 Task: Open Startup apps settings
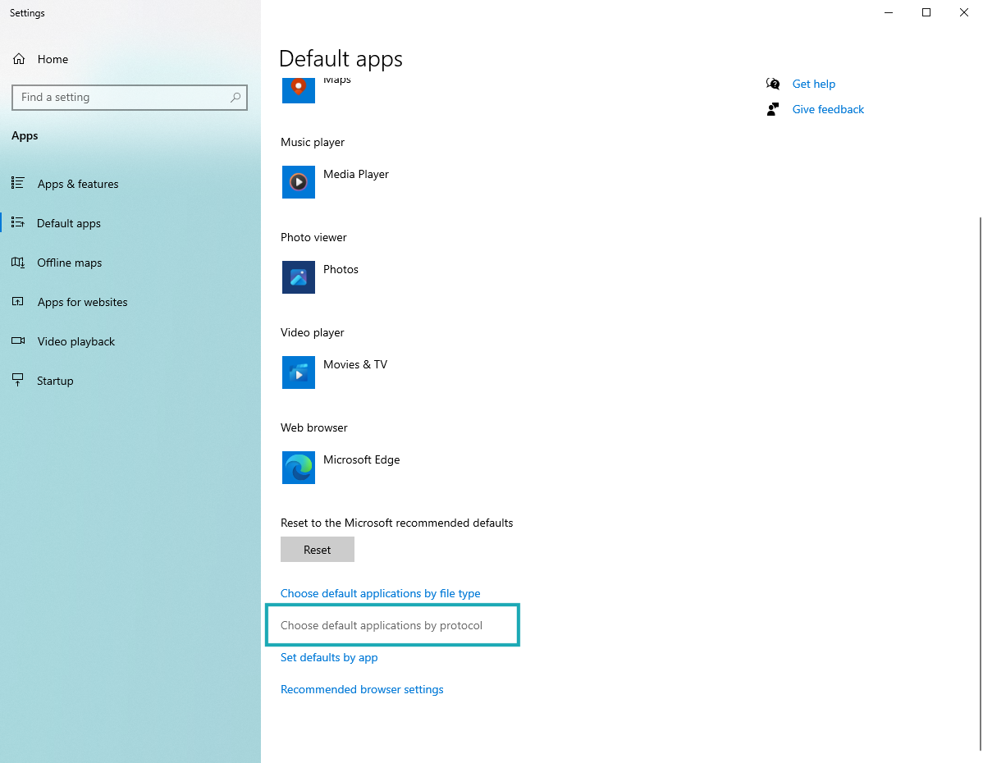(130, 381)
